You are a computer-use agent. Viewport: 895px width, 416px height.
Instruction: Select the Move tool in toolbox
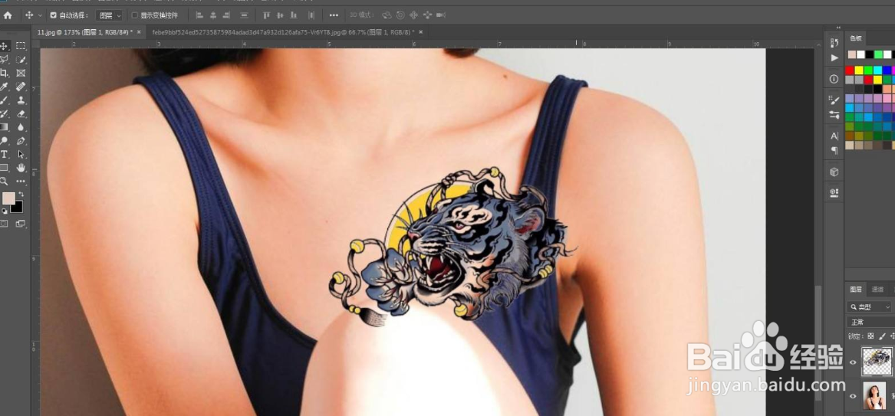[x=4, y=46]
